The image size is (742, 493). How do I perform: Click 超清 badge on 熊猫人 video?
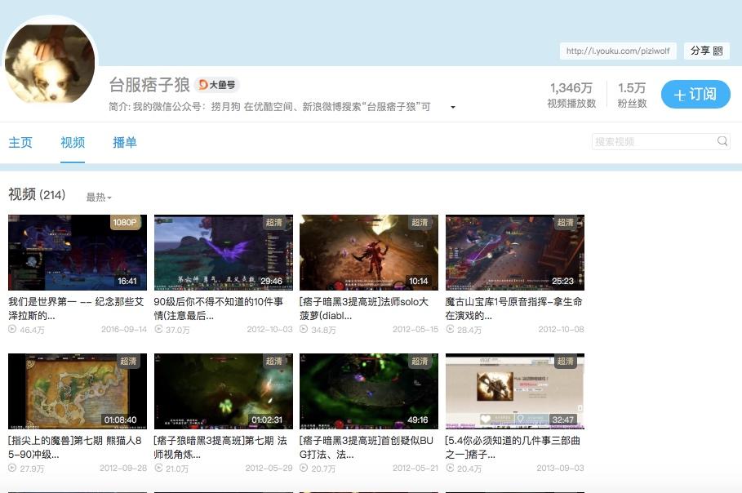point(128,361)
